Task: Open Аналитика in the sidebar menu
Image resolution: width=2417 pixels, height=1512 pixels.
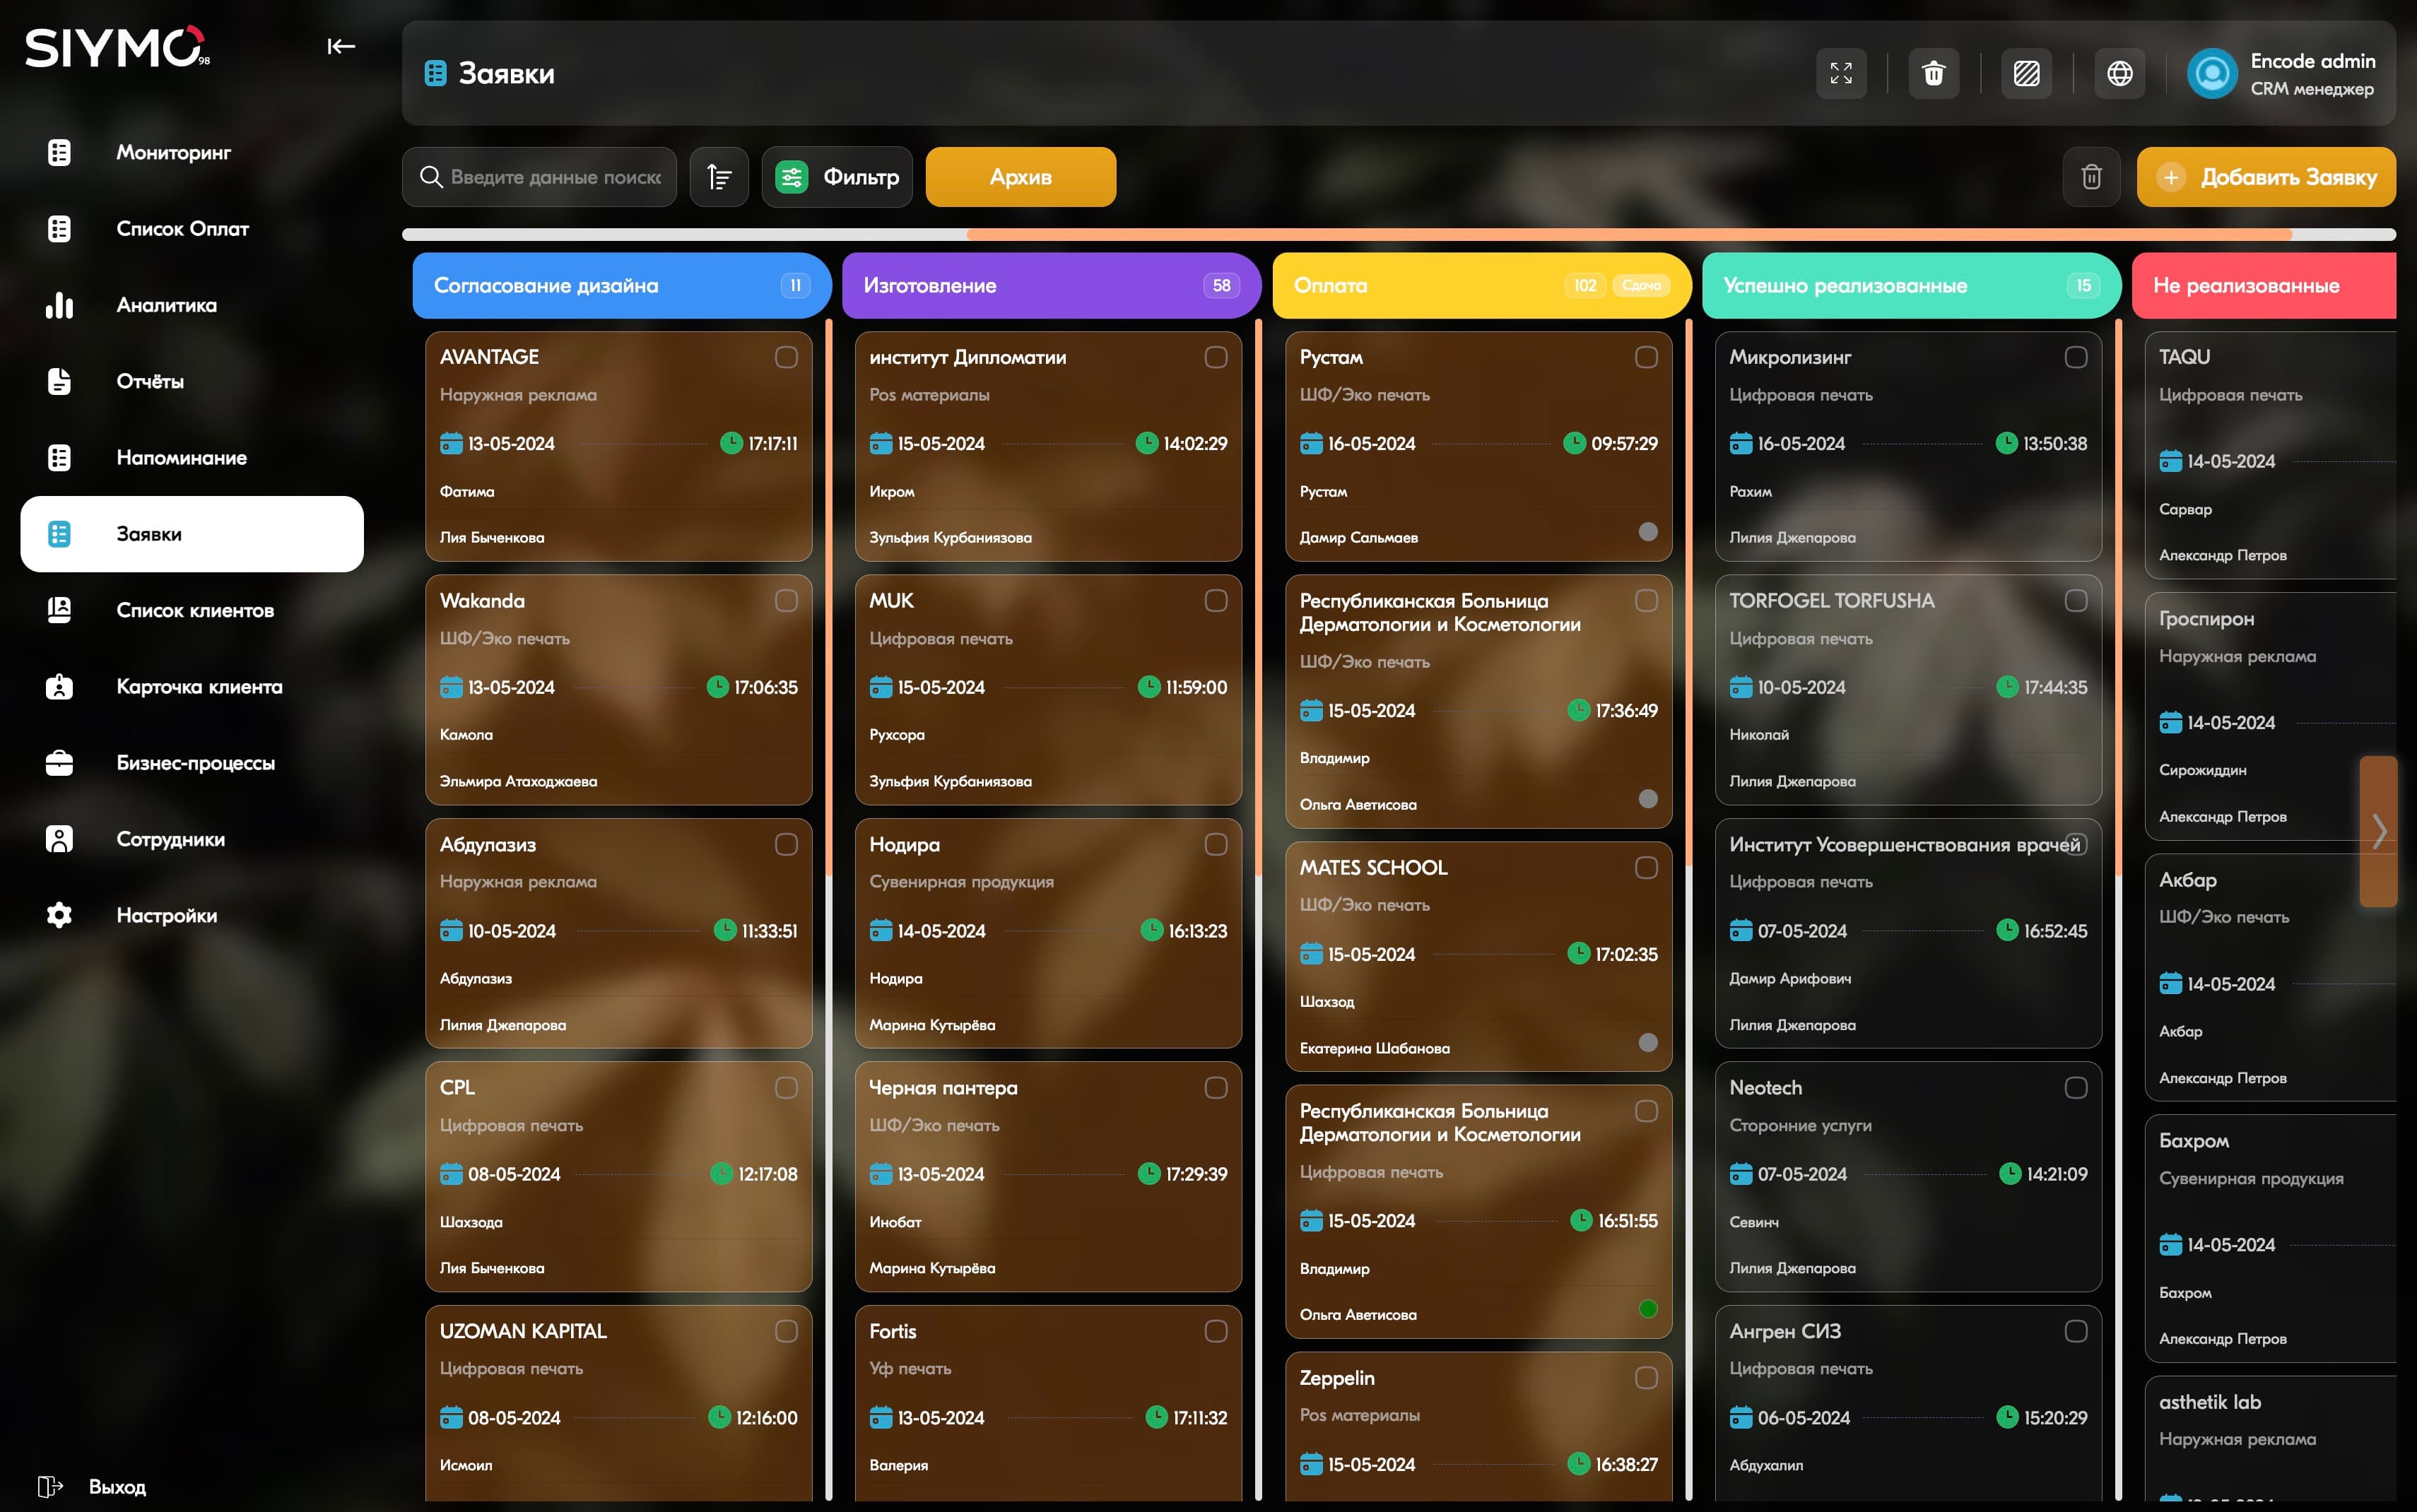Action: tap(166, 305)
